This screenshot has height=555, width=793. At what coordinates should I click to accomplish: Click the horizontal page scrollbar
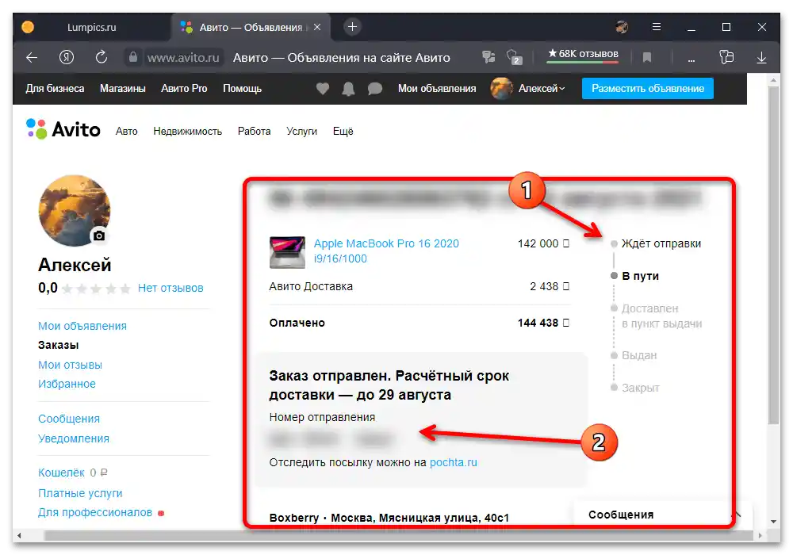pos(400,535)
